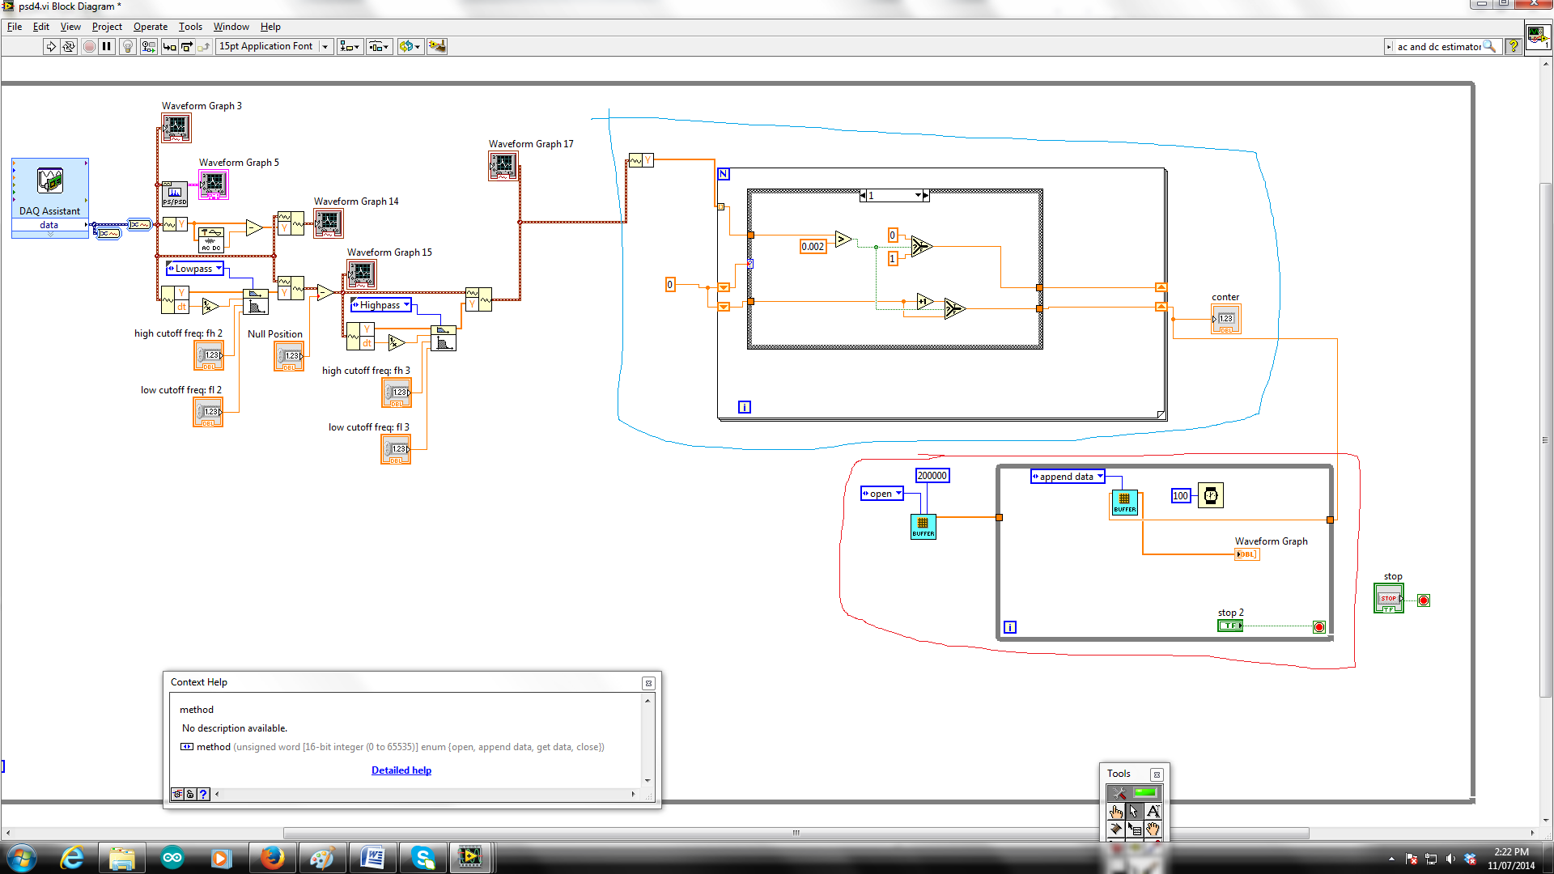Open the Highpass filter type enum
1554x874 pixels.
pos(380,305)
